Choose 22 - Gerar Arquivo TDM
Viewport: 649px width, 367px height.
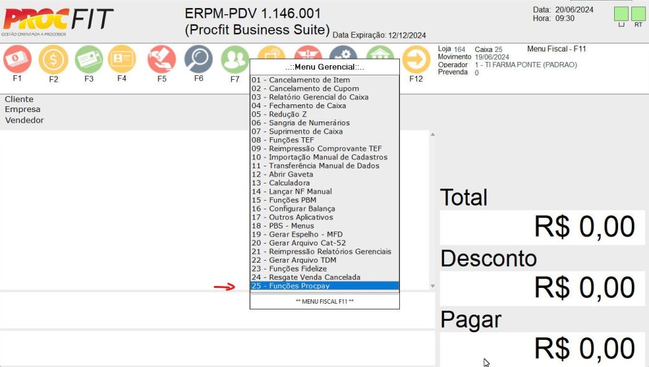(324, 260)
